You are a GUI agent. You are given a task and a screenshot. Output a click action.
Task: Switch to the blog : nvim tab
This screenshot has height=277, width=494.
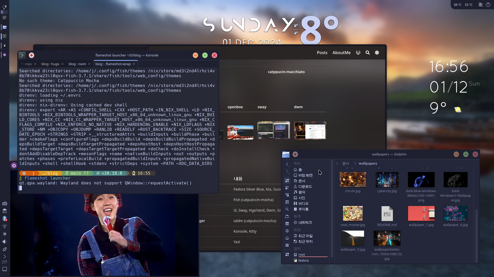(x=77, y=64)
